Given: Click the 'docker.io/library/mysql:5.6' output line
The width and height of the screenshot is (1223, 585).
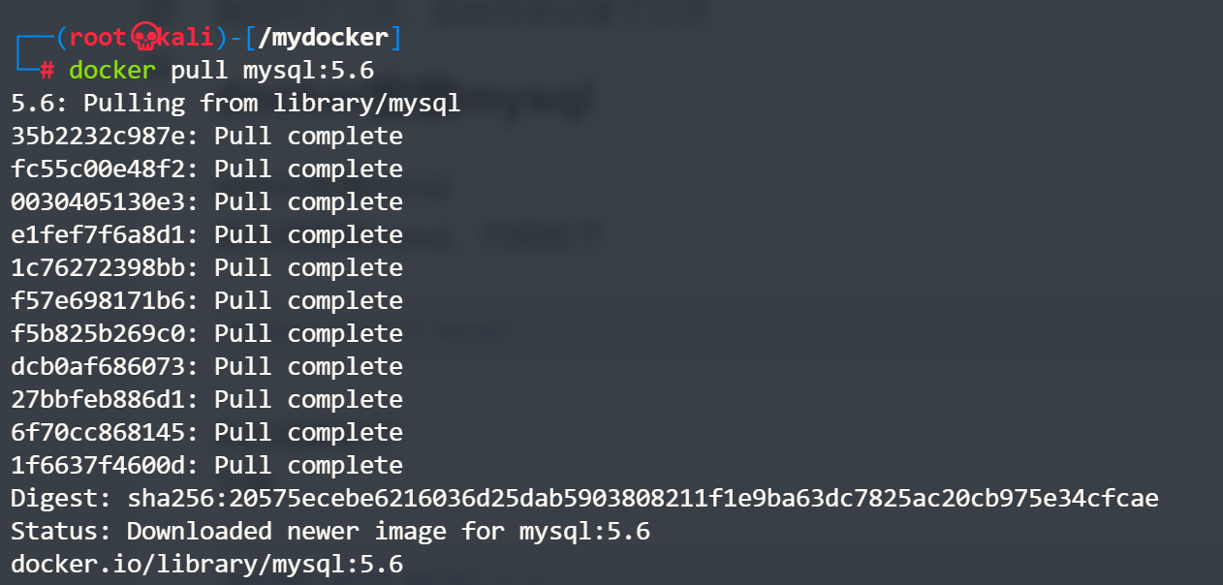Looking at the screenshot, I should [206, 565].
